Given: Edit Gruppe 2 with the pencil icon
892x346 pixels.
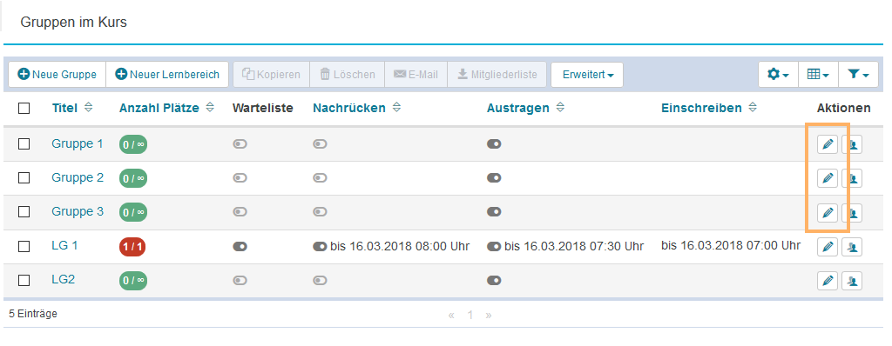Looking at the screenshot, I should tap(828, 178).
